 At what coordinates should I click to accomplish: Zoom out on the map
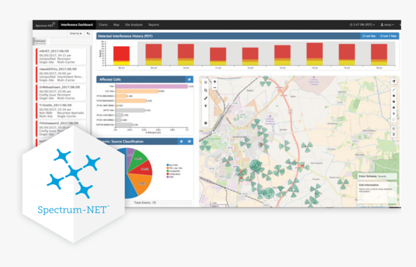pyautogui.click(x=215, y=87)
